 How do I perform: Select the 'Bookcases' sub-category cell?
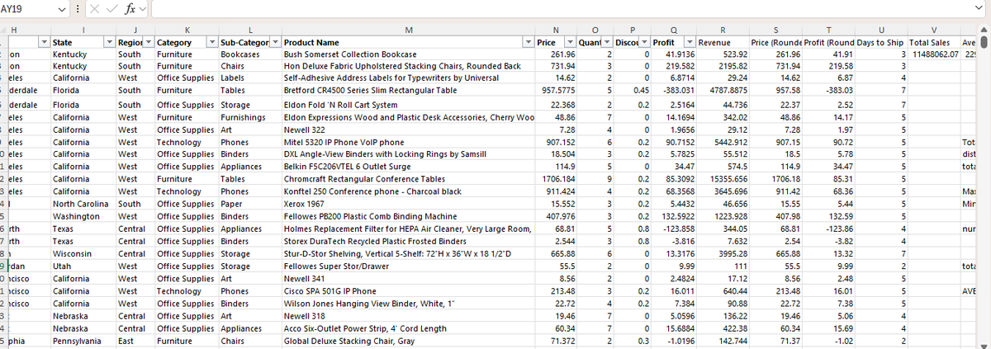249,54
